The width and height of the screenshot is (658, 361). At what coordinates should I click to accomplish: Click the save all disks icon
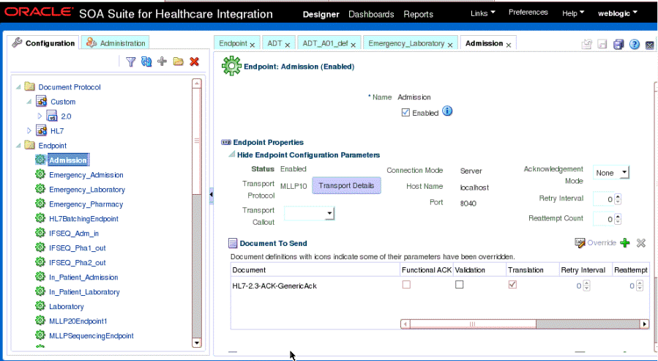tap(618, 45)
